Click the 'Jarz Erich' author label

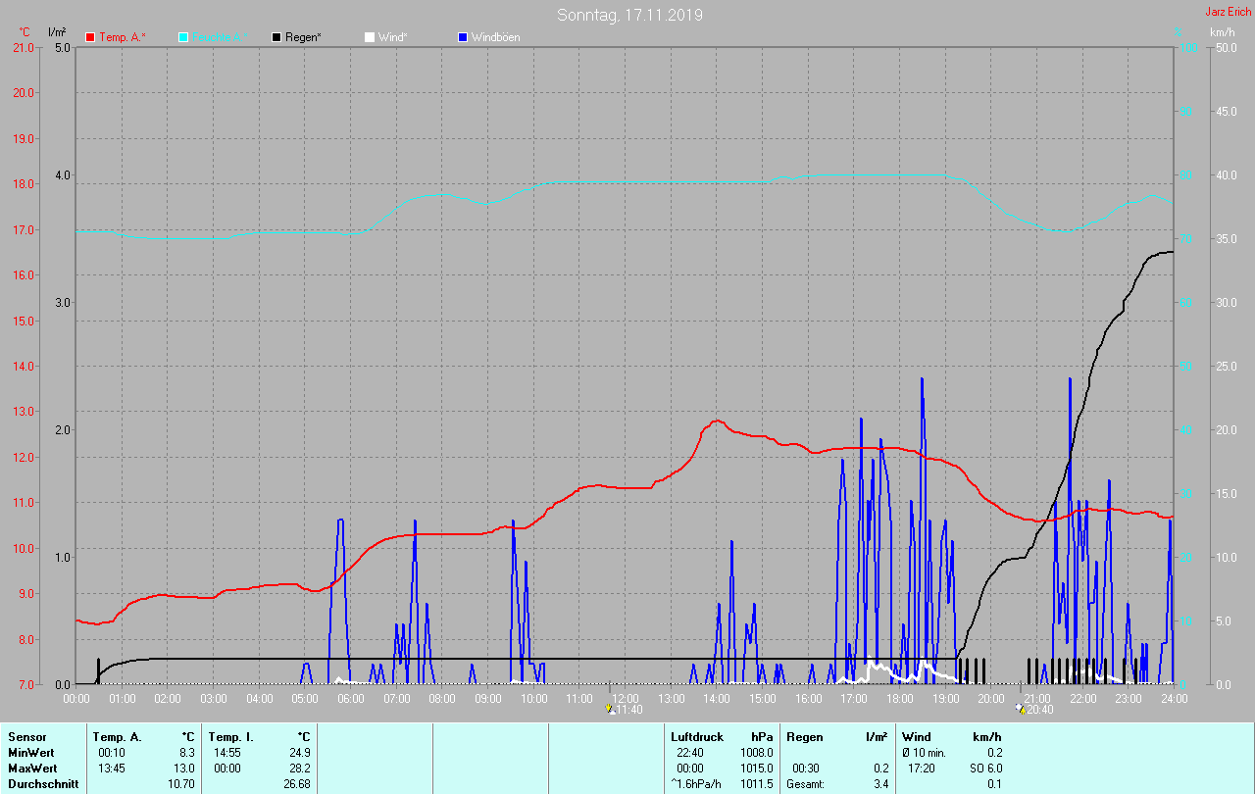[x=1228, y=12]
